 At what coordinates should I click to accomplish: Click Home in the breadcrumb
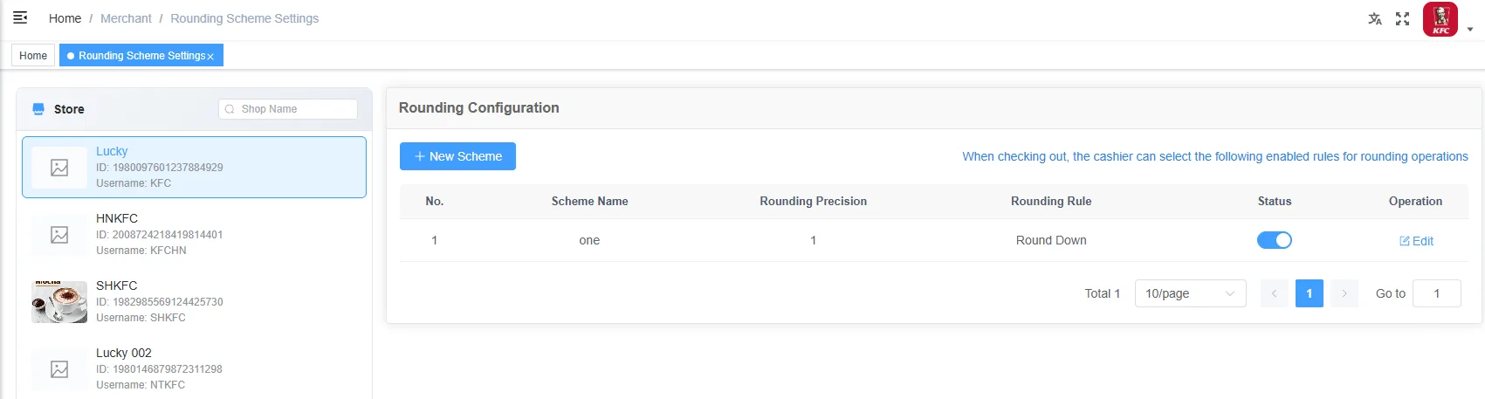65,18
